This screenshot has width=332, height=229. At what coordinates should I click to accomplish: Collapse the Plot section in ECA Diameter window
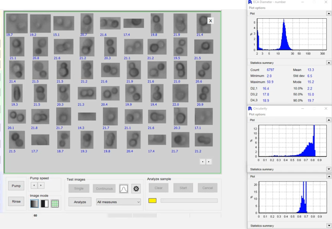click(x=329, y=13)
